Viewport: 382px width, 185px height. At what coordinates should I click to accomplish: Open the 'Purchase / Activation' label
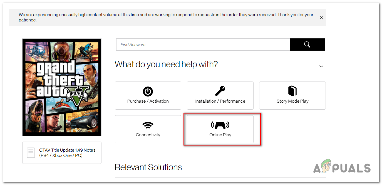(x=148, y=101)
